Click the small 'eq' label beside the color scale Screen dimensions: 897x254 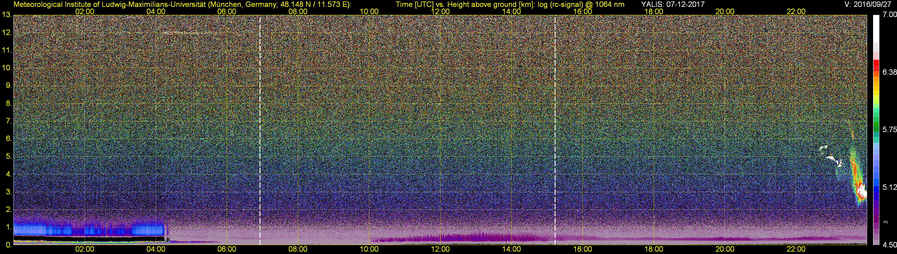pyautogui.click(x=886, y=222)
